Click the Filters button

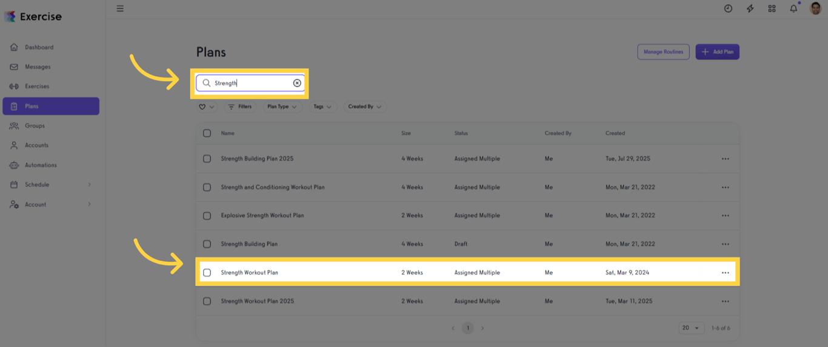[x=240, y=107]
